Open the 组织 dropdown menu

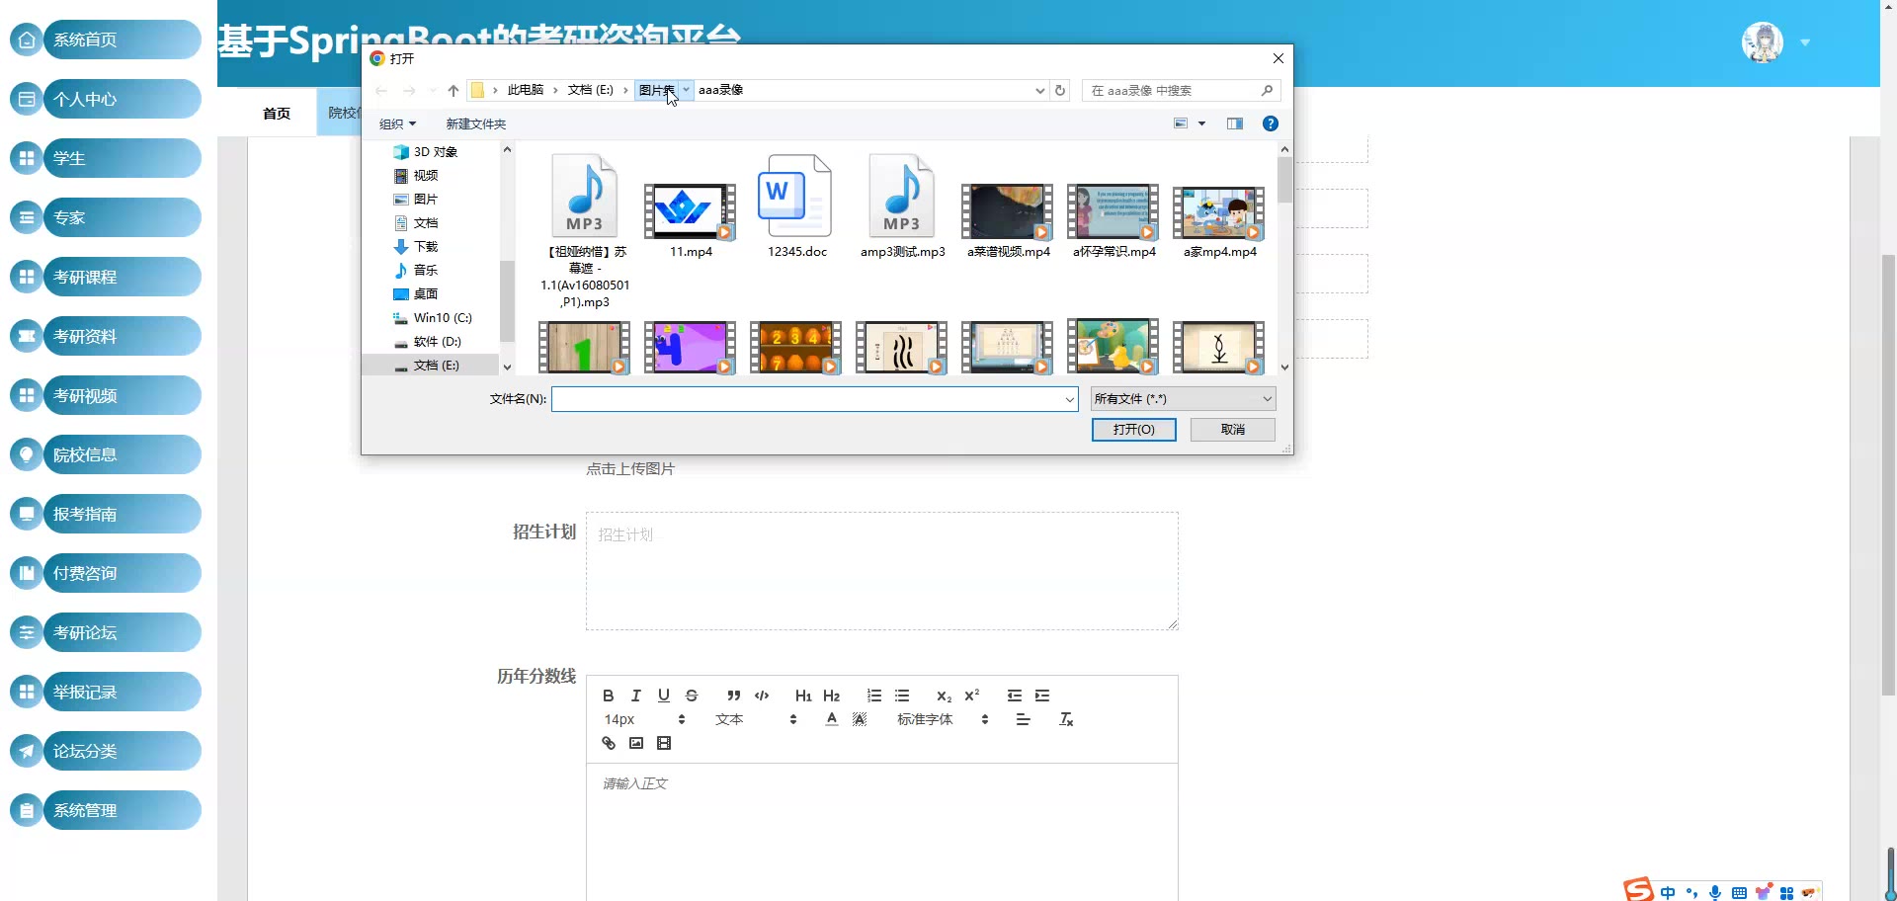pyautogui.click(x=397, y=124)
